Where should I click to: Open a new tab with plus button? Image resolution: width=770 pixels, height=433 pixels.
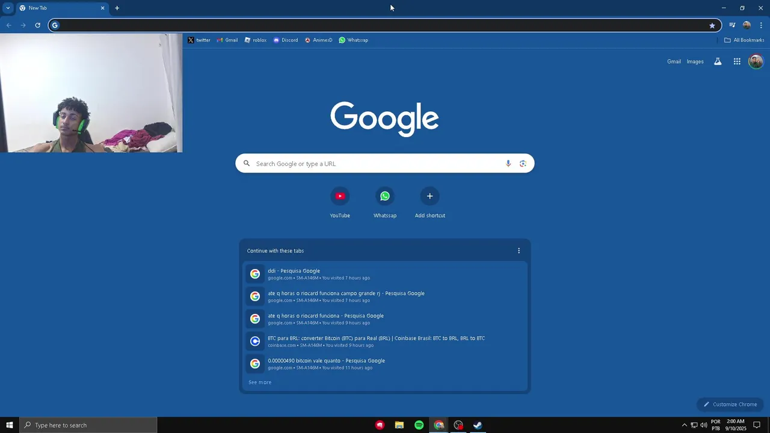tap(117, 8)
